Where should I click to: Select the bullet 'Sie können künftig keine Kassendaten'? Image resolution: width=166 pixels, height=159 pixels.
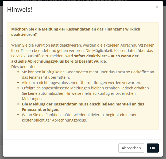tap(88, 72)
